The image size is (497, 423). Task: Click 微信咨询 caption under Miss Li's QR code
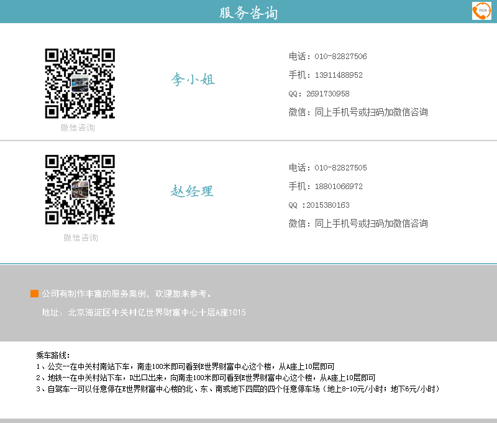coord(78,128)
